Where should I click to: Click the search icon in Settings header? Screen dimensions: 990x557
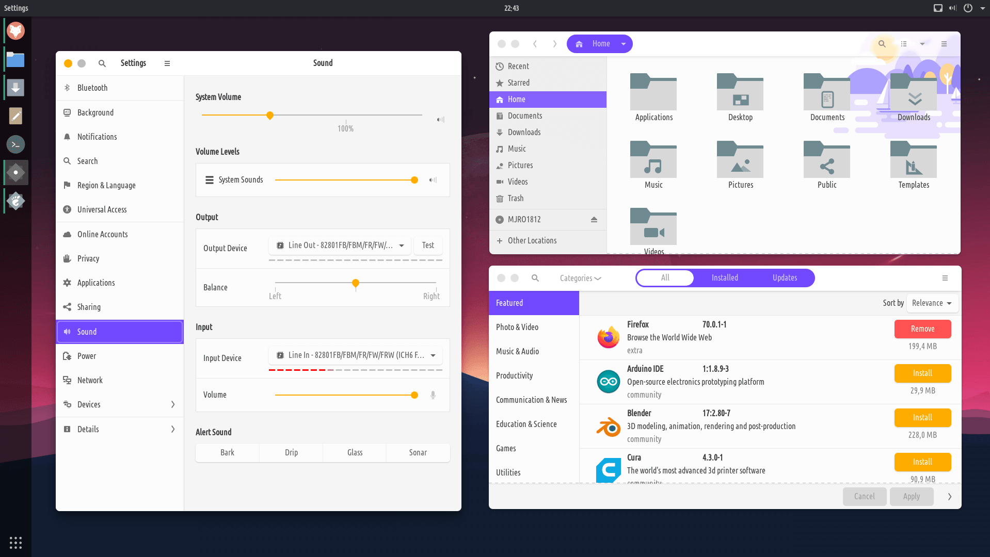(102, 63)
